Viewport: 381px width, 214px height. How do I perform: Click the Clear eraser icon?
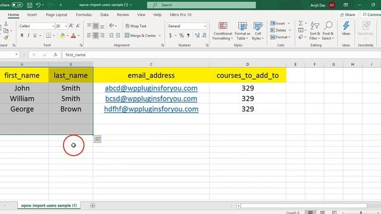[x=301, y=37]
